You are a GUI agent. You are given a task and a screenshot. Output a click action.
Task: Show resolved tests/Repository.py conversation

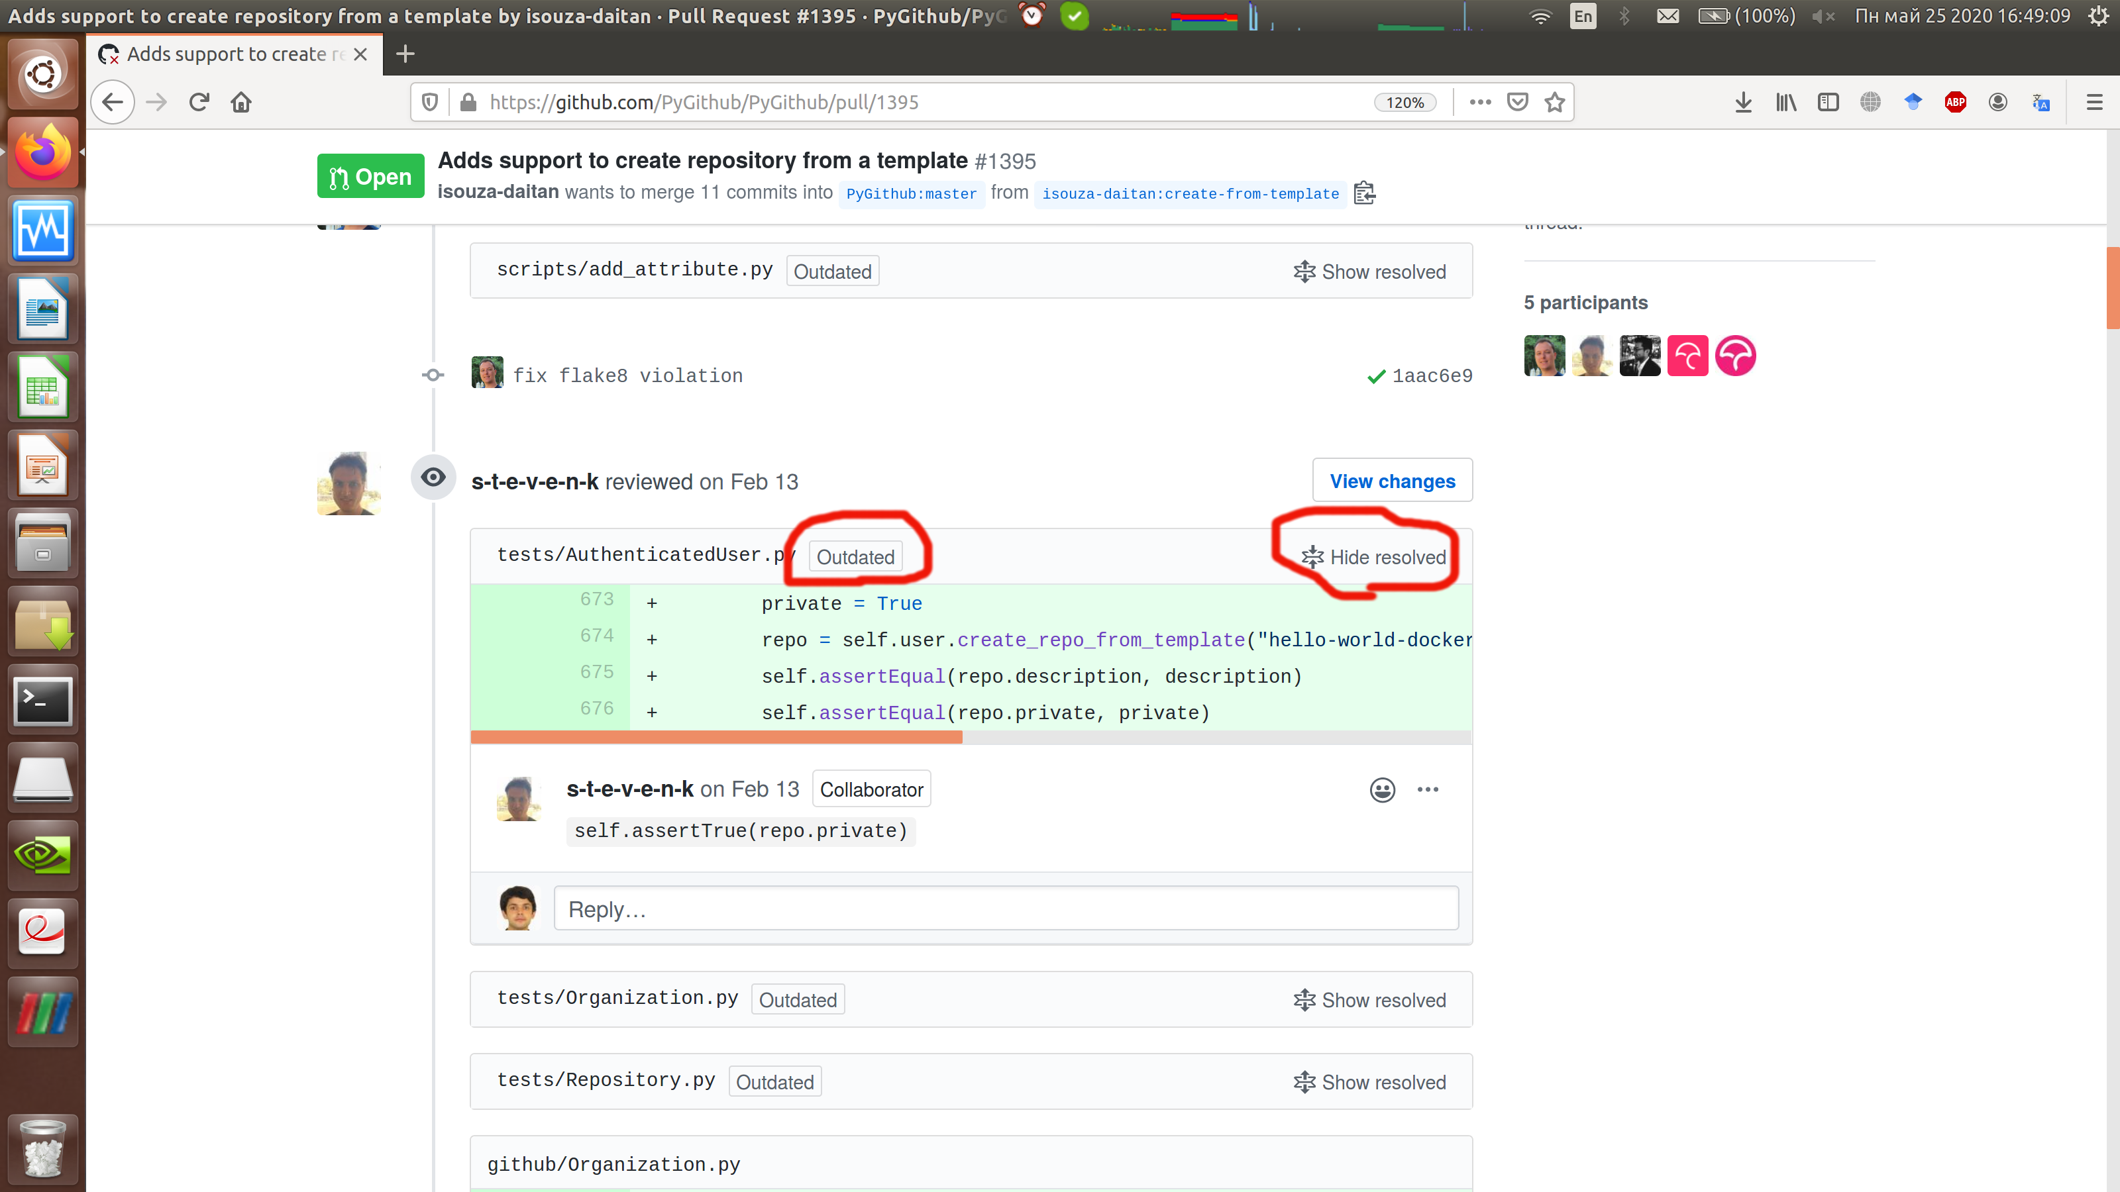pyautogui.click(x=1369, y=1082)
